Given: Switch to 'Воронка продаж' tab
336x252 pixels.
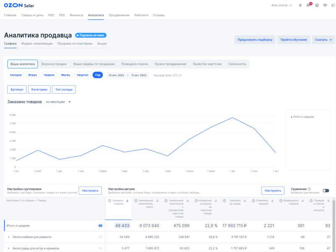Looking at the screenshot, I should 54,64.
